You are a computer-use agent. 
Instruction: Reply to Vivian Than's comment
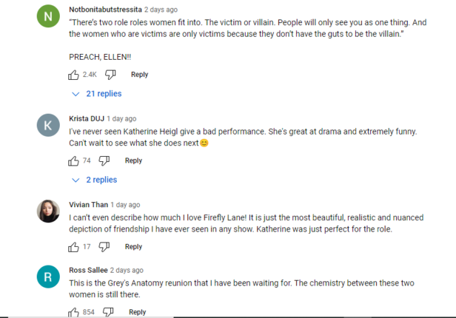tap(133, 246)
